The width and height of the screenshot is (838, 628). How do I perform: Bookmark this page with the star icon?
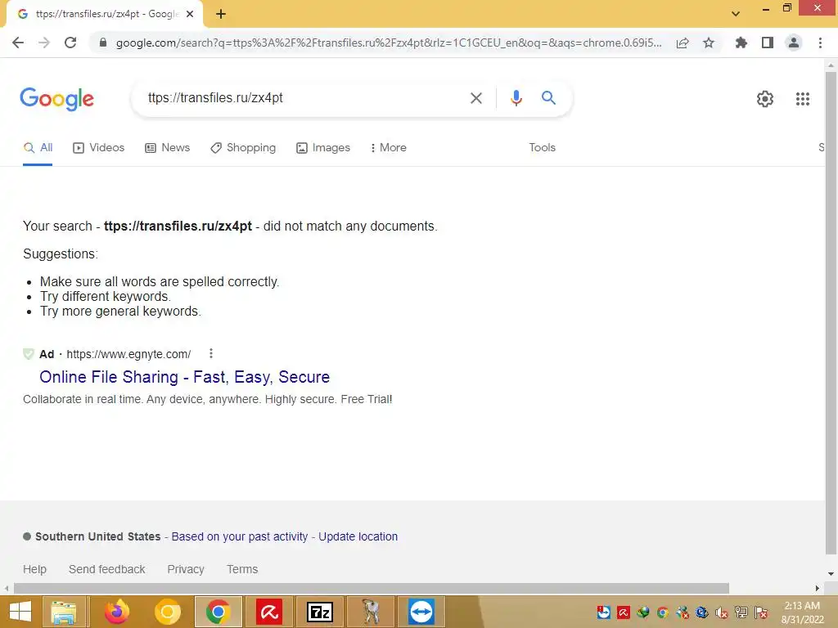(x=709, y=43)
